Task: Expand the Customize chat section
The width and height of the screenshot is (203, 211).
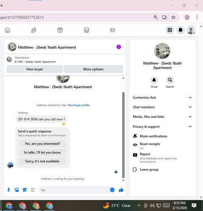Action: coord(162,97)
